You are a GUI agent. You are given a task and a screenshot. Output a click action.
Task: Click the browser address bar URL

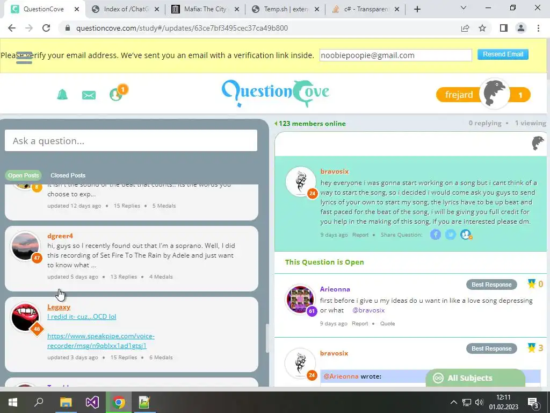182,28
